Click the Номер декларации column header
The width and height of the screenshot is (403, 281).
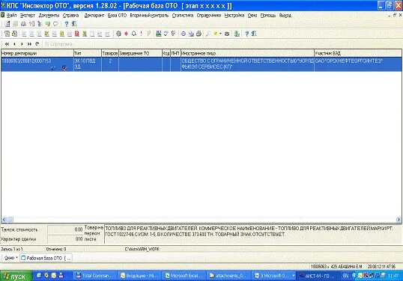[37, 53]
